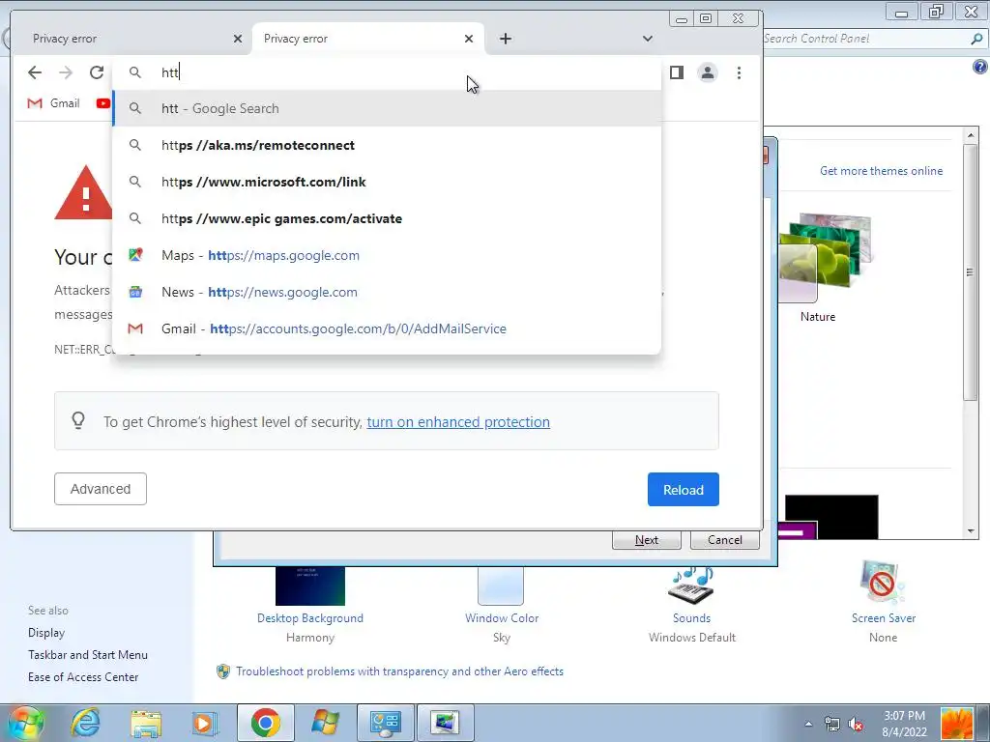Click Troubleshoot transparency and Aero effects link
Viewport: 990px width, 742px height.
click(x=399, y=671)
